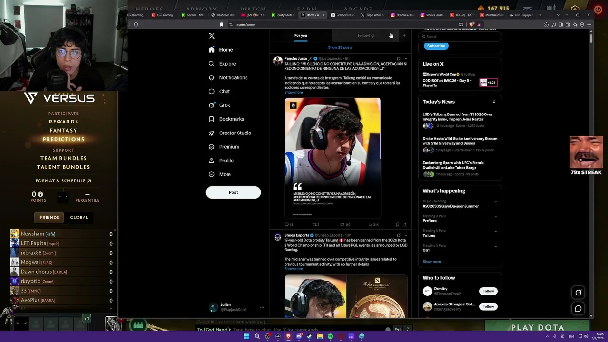
Task: Reload the browser page
Action: tap(136, 24)
